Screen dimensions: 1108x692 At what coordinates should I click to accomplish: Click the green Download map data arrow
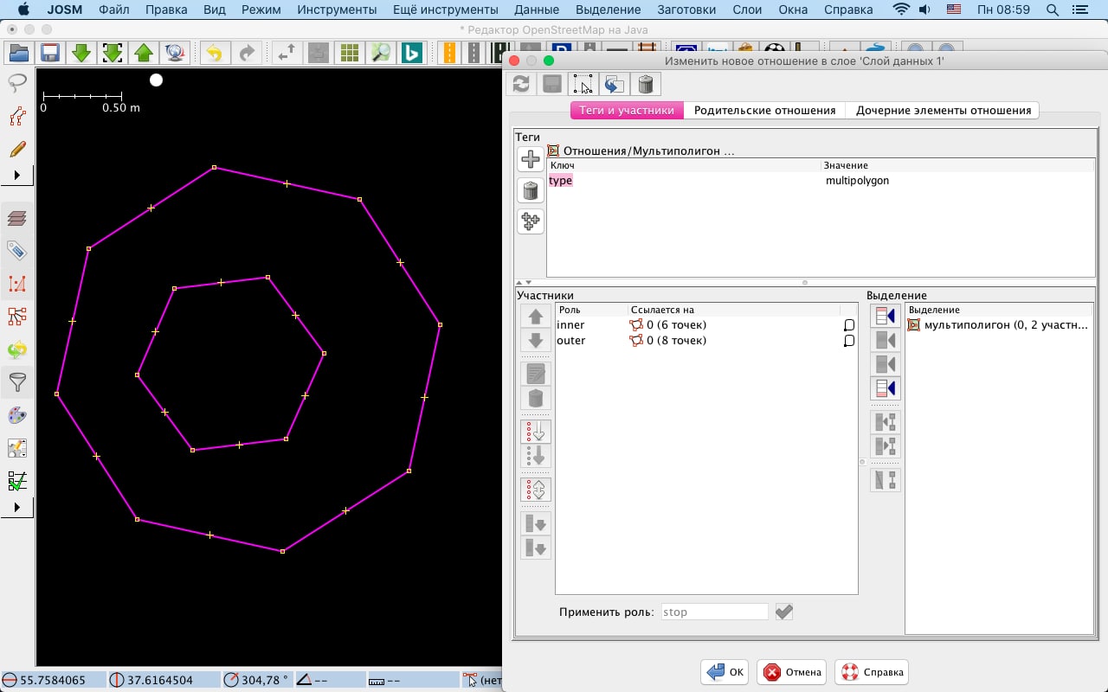pyautogui.click(x=81, y=53)
